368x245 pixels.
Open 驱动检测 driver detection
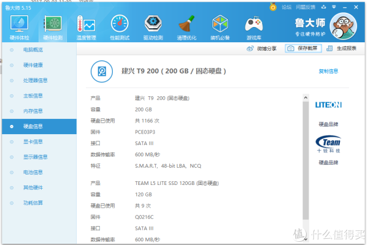pos(153,27)
